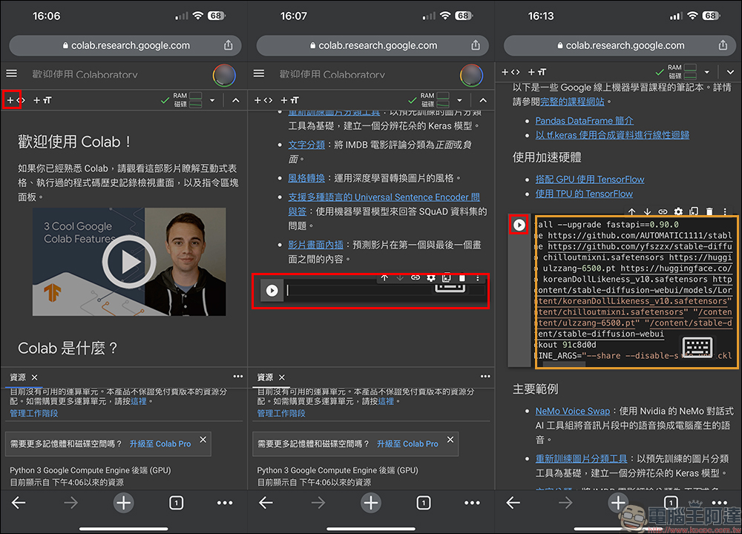The height and width of the screenshot is (534, 742).
Task: Open hamburger menu in left phone
Action: [x=12, y=73]
